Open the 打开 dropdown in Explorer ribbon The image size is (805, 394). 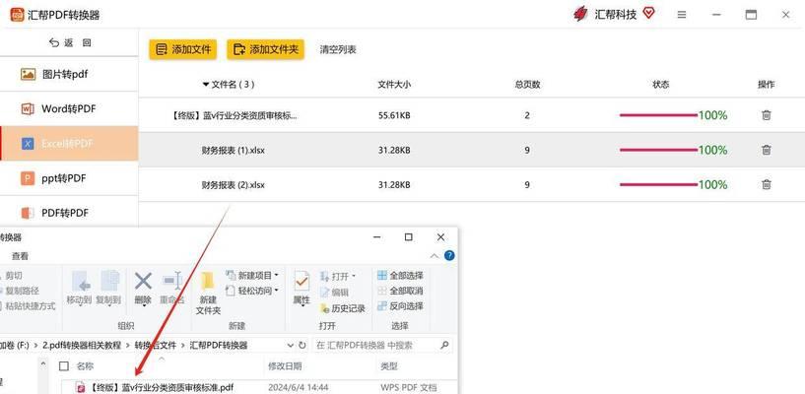[x=338, y=277]
